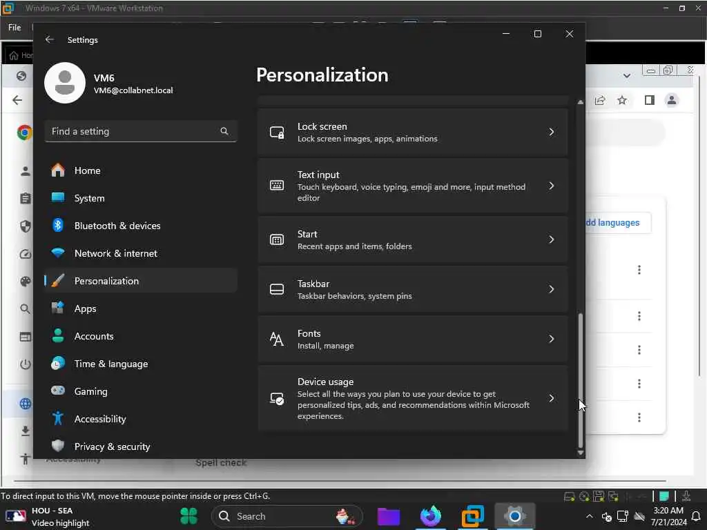Image resolution: width=707 pixels, height=530 pixels.
Task: Open Fonts Install, manage
Action: tap(413, 339)
